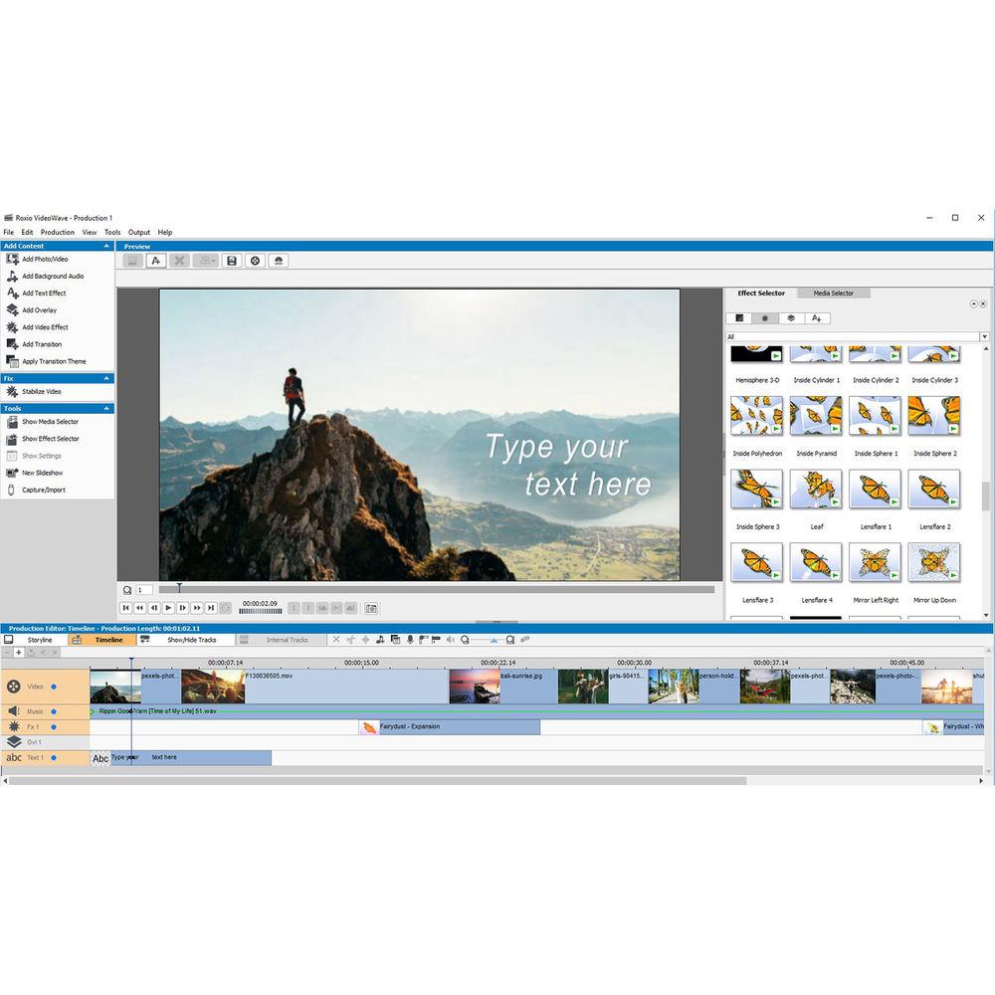Click the microphone narration icon in timeline toolbar
The height and width of the screenshot is (995, 995).
[409, 640]
